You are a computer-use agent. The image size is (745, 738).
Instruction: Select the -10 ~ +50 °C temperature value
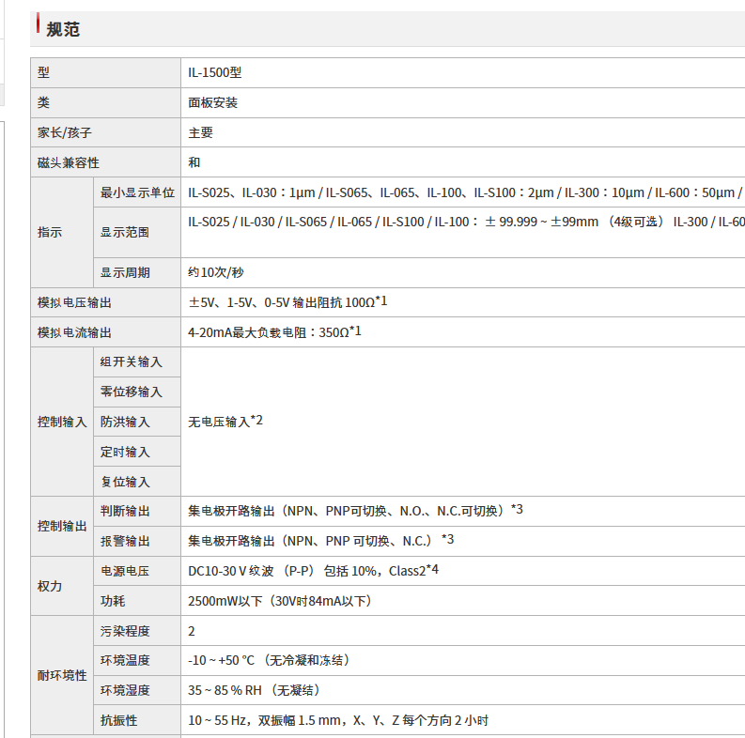point(269,660)
